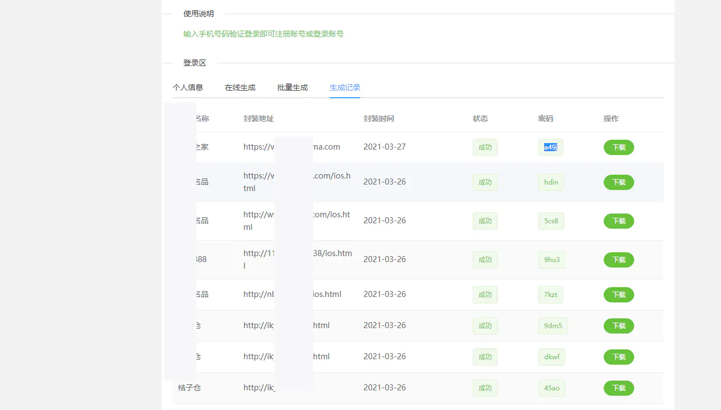
Task: Switch to the 个人信息 tab
Action: coord(188,87)
